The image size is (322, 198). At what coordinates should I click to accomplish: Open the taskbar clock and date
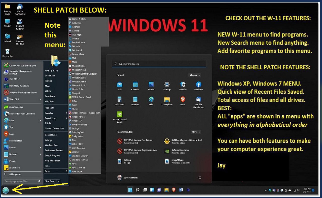click(307, 190)
